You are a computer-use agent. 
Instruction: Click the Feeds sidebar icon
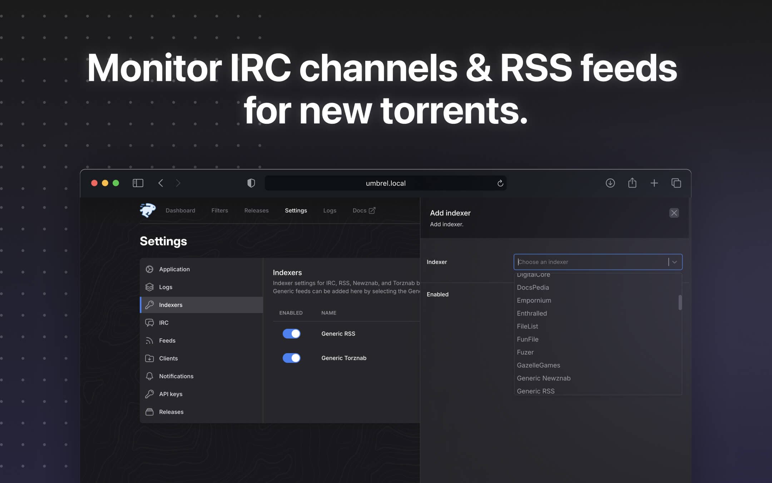pyautogui.click(x=149, y=341)
